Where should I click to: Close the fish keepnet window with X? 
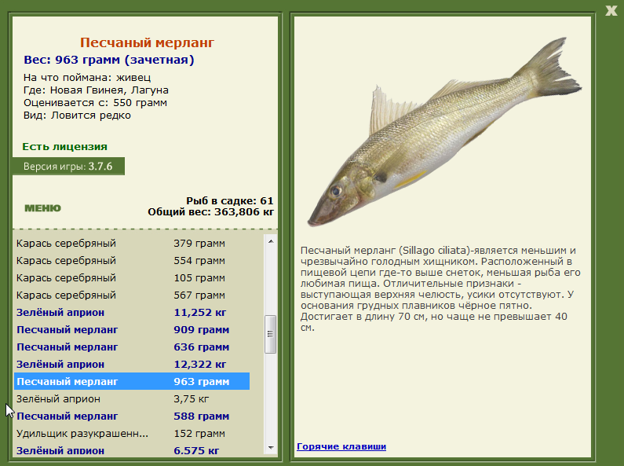click(611, 10)
